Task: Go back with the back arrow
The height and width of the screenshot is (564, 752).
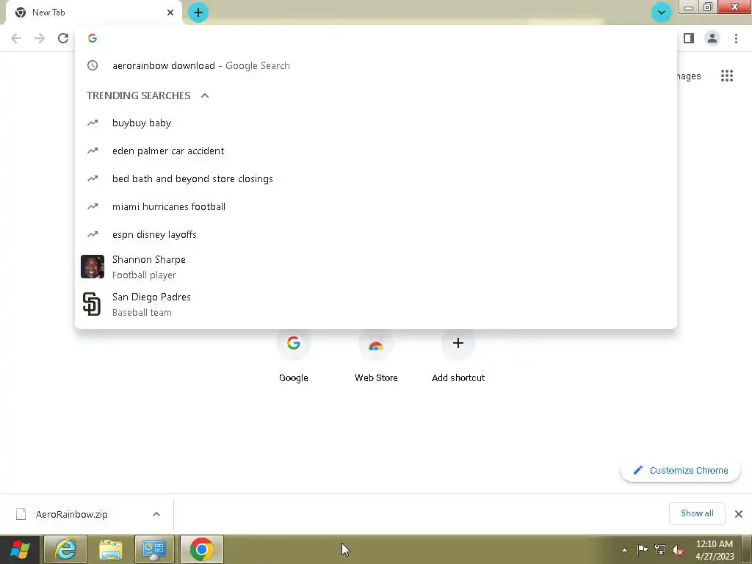Action: point(16,38)
